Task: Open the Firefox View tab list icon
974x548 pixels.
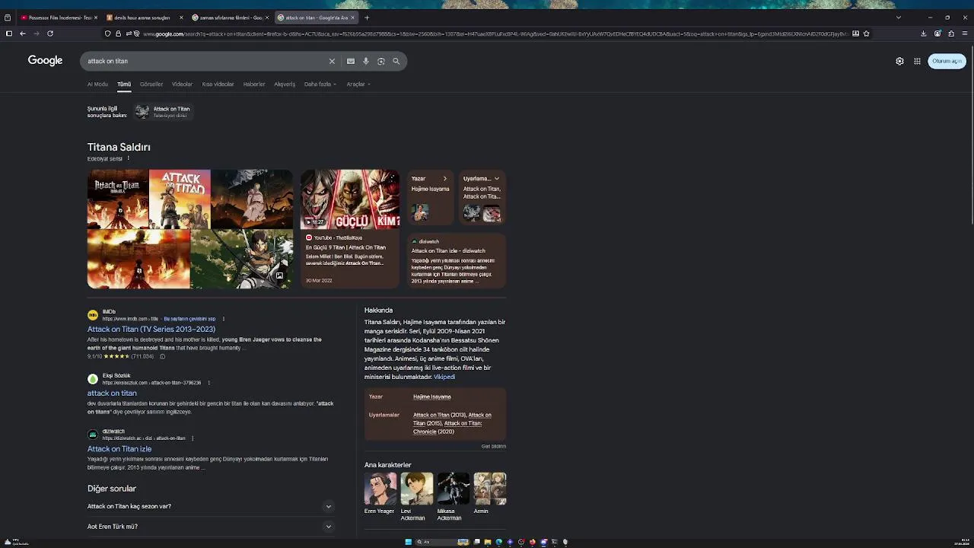Action: point(8,18)
